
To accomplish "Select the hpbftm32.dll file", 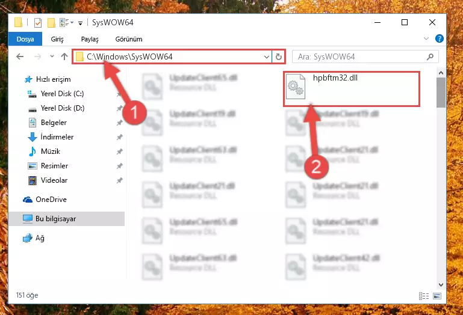I will point(352,89).
